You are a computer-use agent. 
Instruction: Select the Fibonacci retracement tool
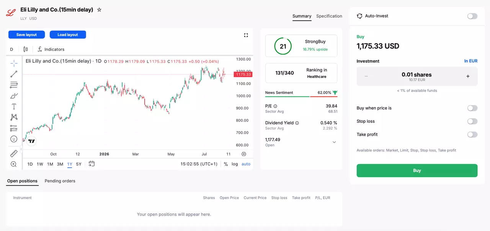[x=14, y=85]
